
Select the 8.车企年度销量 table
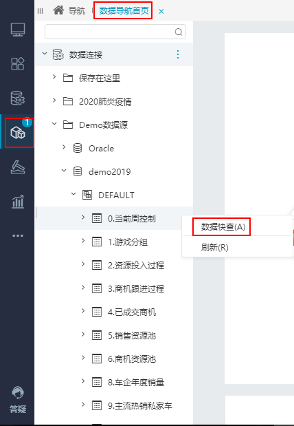point(135,382)
